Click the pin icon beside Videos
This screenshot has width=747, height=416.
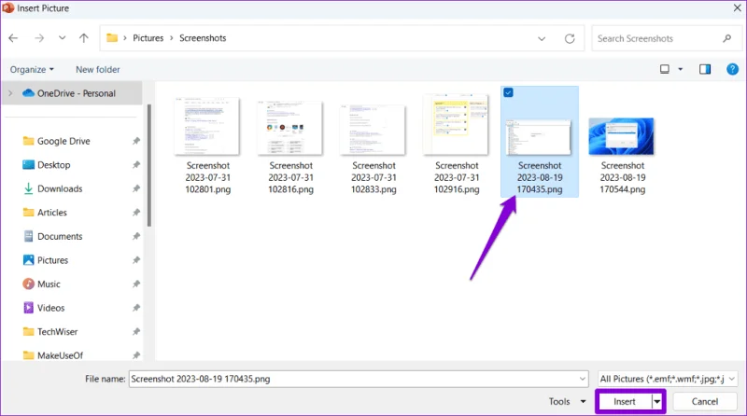(x=136, y=308)
